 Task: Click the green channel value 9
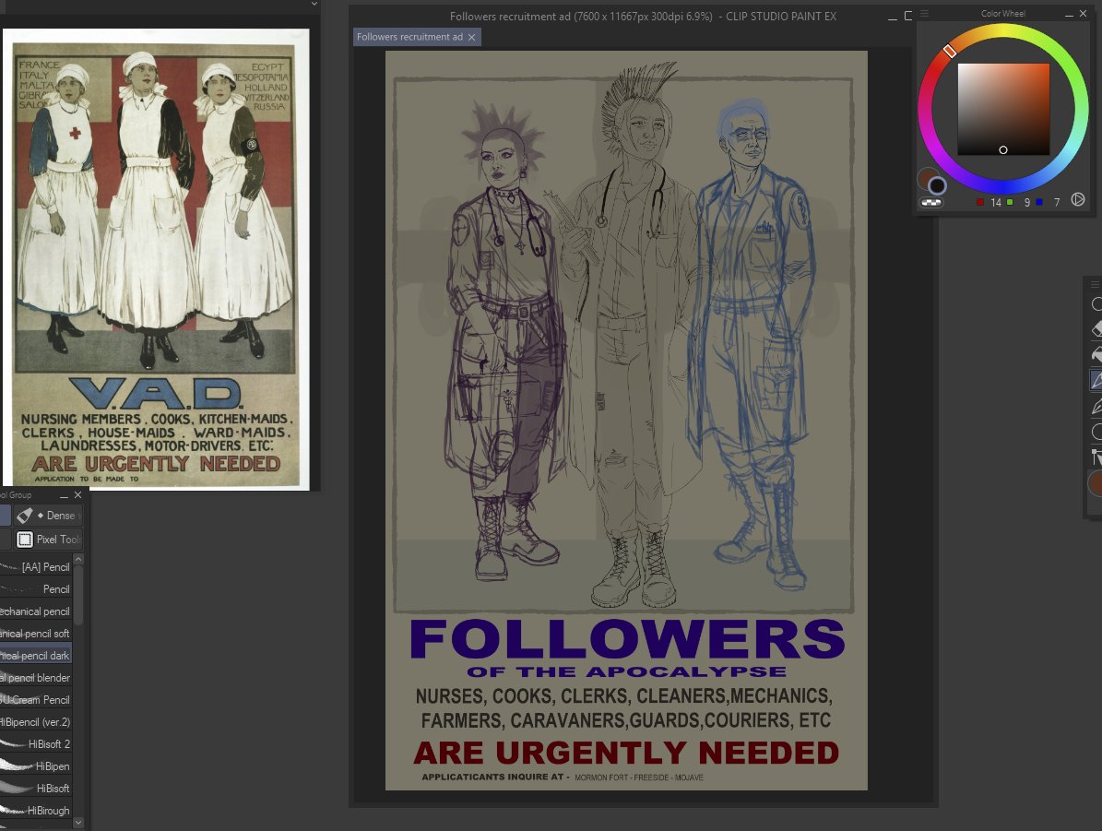[1026, 203]
